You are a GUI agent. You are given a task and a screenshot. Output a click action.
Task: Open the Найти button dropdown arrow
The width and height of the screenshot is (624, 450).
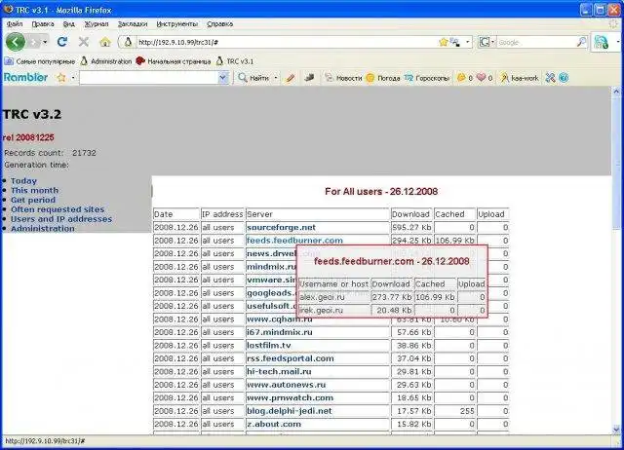[x=275, y=78]
